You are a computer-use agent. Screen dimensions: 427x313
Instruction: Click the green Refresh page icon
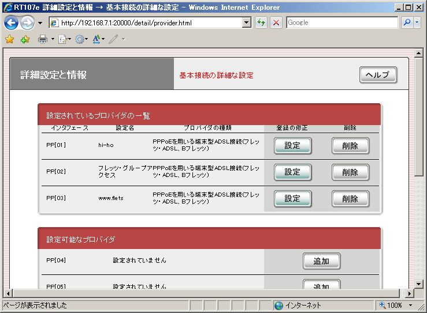pos(261,22)
